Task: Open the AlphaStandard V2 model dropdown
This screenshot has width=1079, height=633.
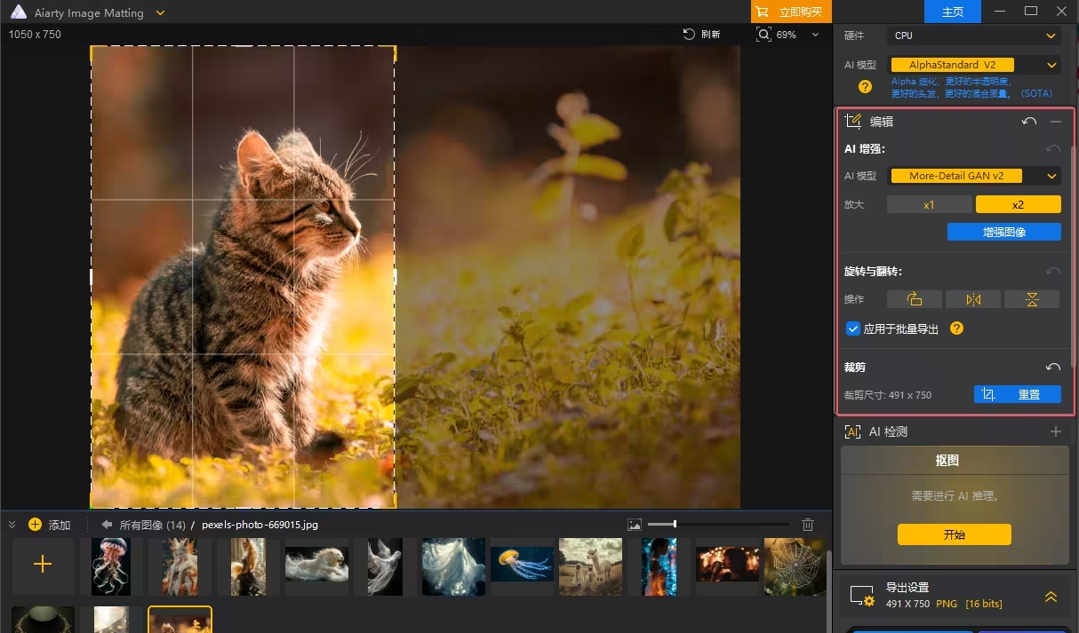Action: (x=975, y=65)
